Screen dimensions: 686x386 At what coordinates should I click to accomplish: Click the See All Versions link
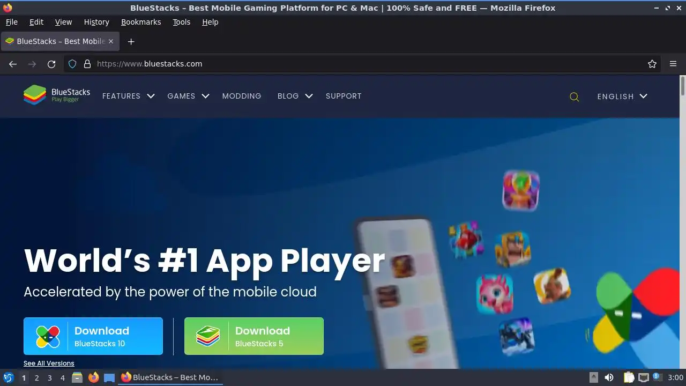(x=49, y=363)
